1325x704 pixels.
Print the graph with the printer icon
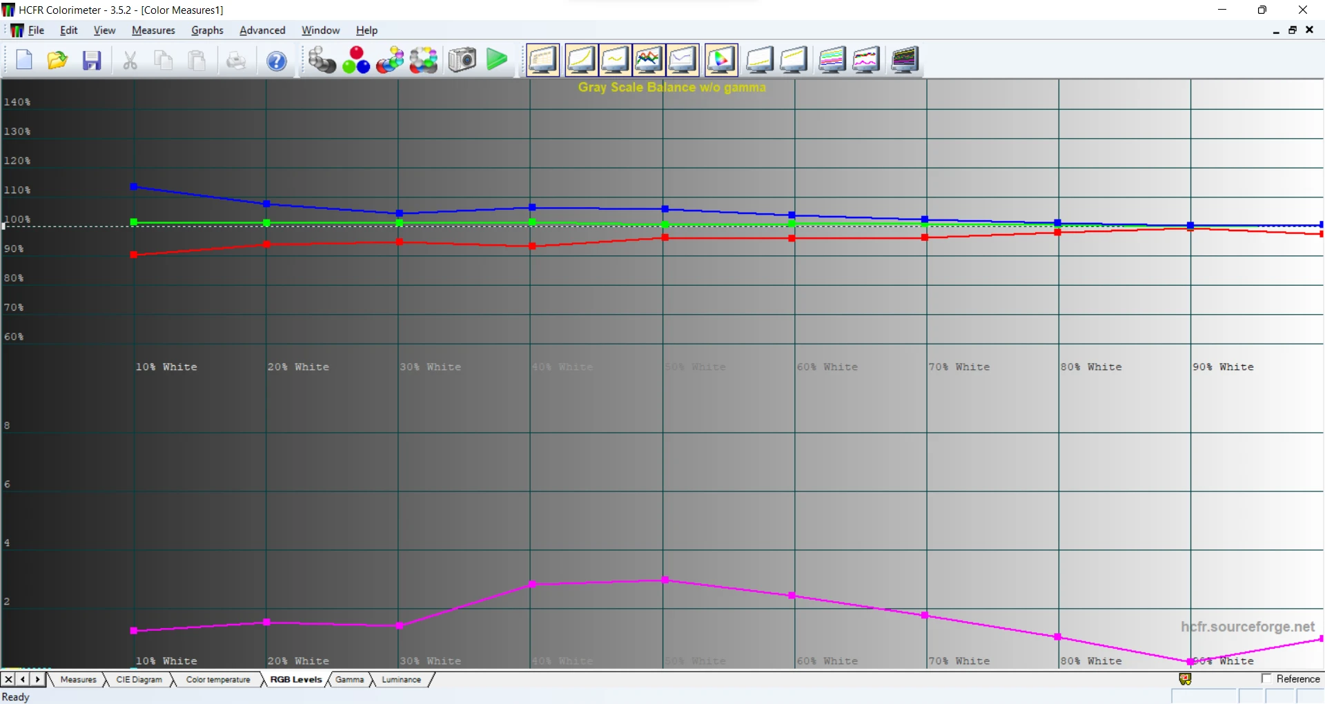click(236, 60)
